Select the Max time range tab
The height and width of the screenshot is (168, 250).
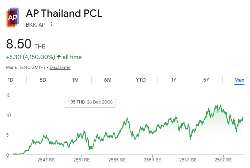(239, 80)
